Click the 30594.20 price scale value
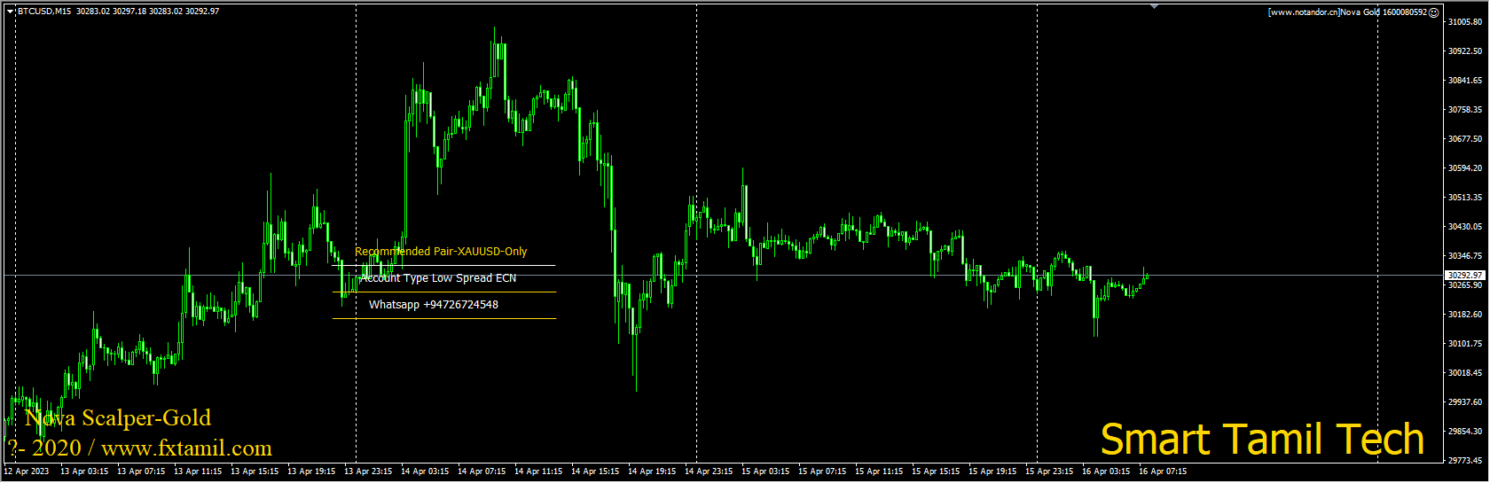The width and height of the screenshot is (1490, 483). point(1465,168)
